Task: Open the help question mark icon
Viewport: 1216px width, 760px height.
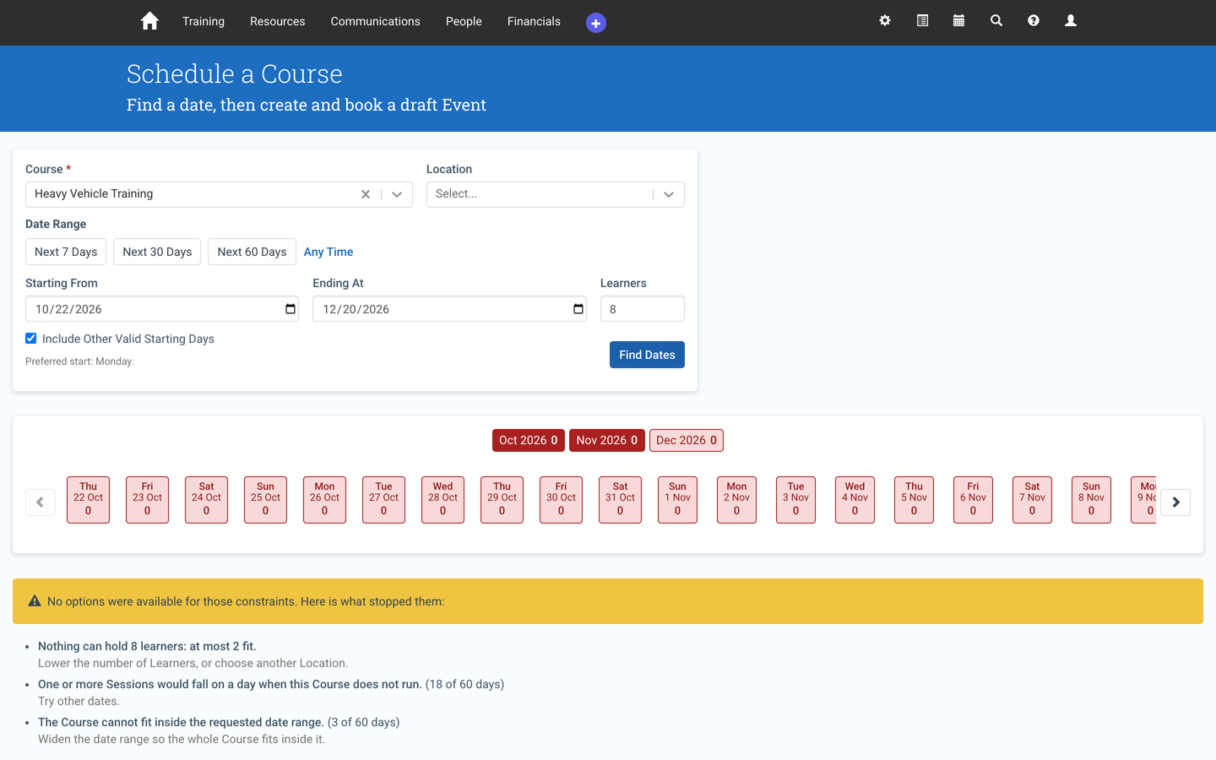Action: [x=1034, y=20]
